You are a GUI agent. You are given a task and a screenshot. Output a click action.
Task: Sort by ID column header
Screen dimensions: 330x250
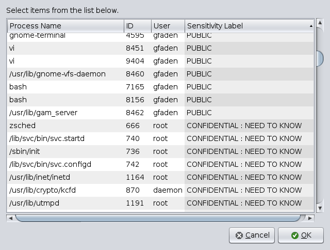(137, 26)
